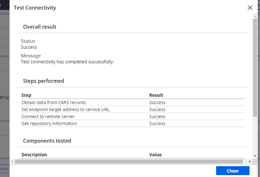Viewport: 260px width, 177px height.
Task: Click the Value column header
Action: 155,155
